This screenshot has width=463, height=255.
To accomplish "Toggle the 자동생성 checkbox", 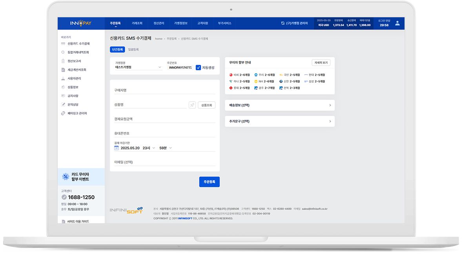I will tap(198, 67).
